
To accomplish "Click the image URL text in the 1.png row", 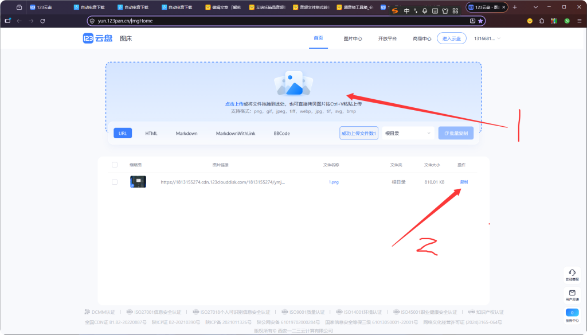I will pyautogui.click(x=223, y=182).
